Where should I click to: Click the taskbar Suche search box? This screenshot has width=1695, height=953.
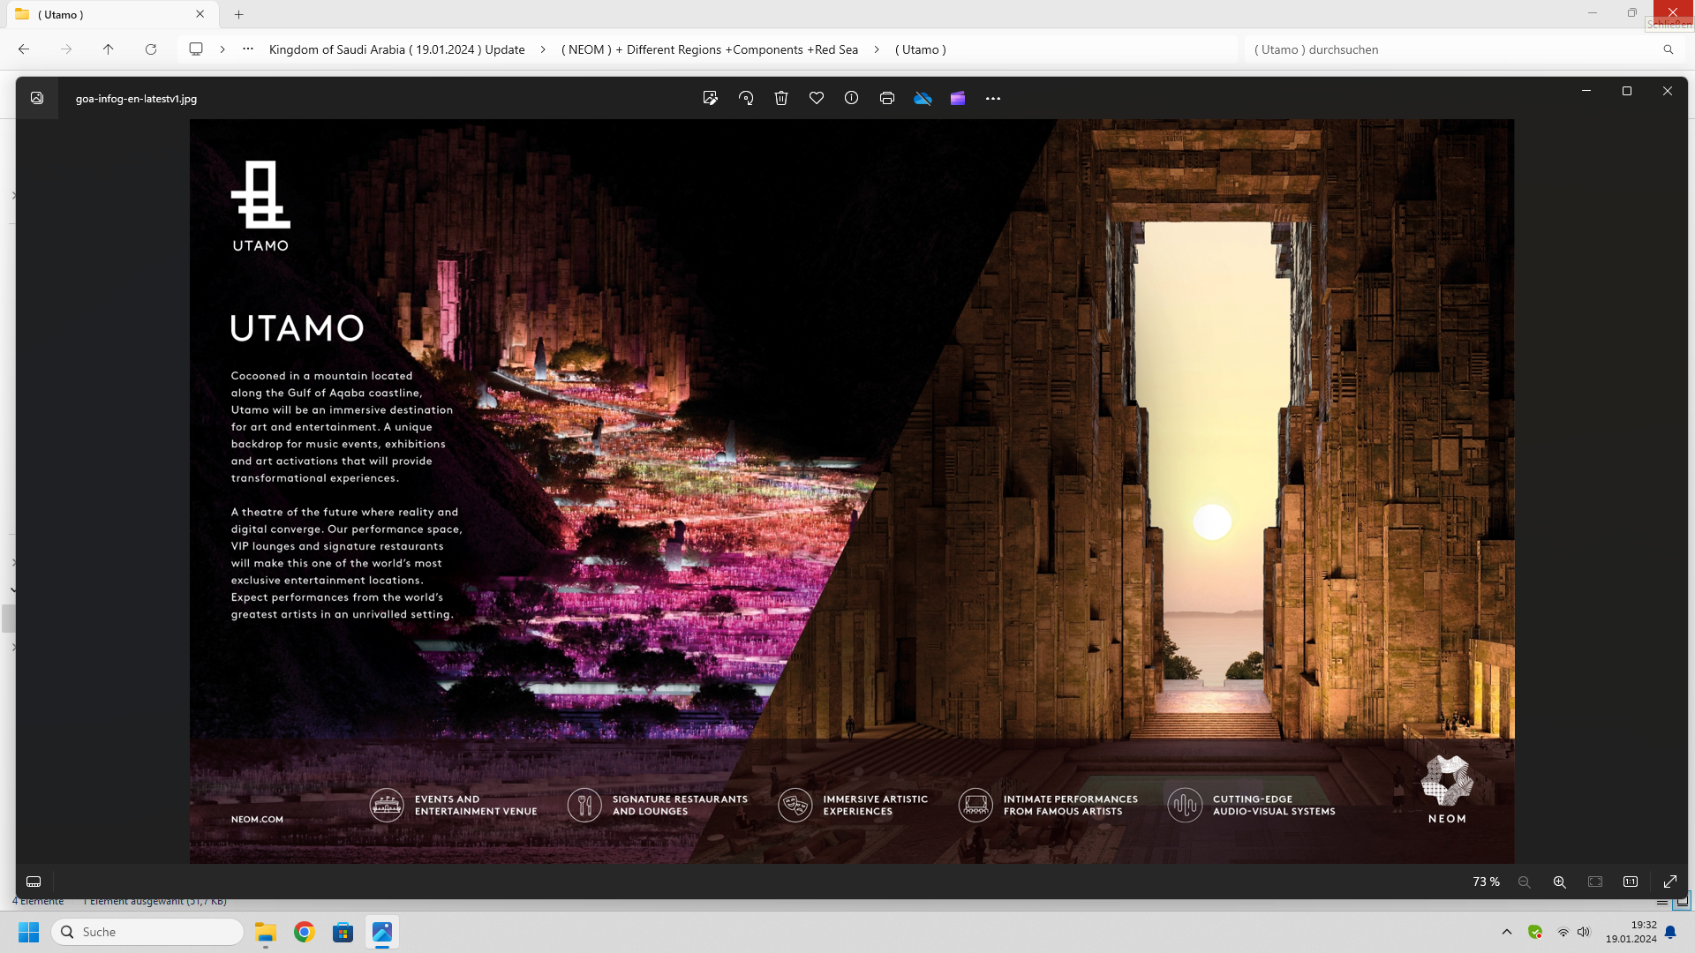point(147,932)
